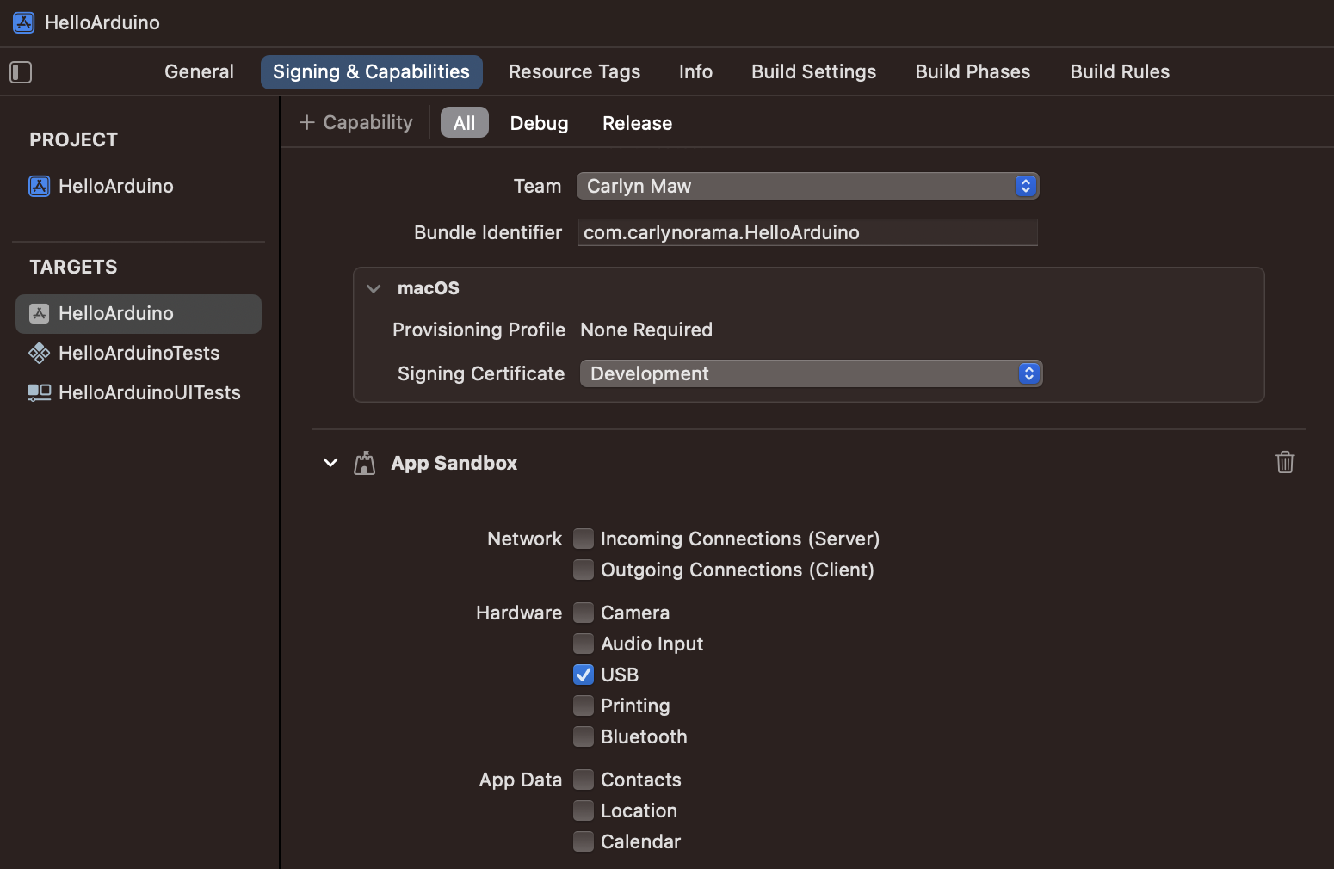This screenshot has width=1334, height=869.
Task: Click the TARGETS section header
Action: click(73, 267)
